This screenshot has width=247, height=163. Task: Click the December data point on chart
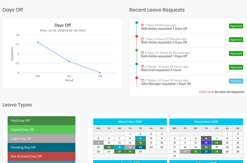click(x=38, y=43)
